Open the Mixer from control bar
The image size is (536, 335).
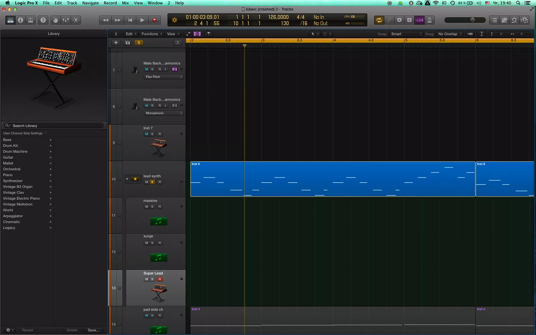(x=66, y=20)
